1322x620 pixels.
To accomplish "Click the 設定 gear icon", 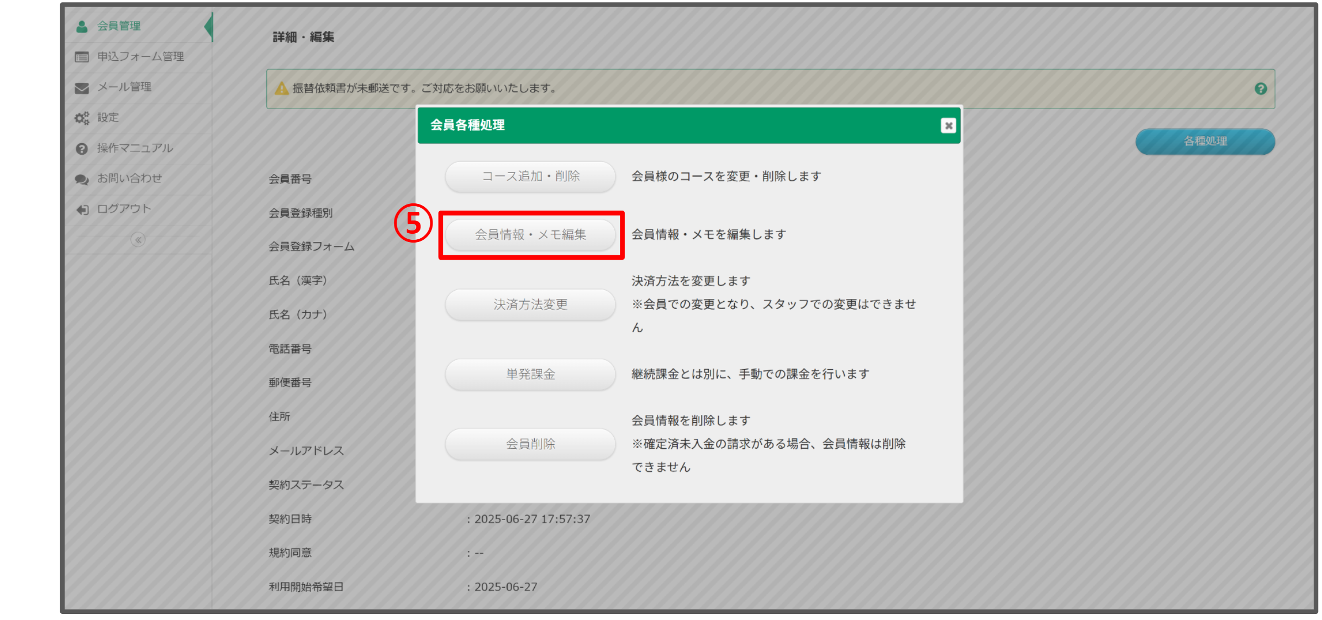I will tap(82, 117).
